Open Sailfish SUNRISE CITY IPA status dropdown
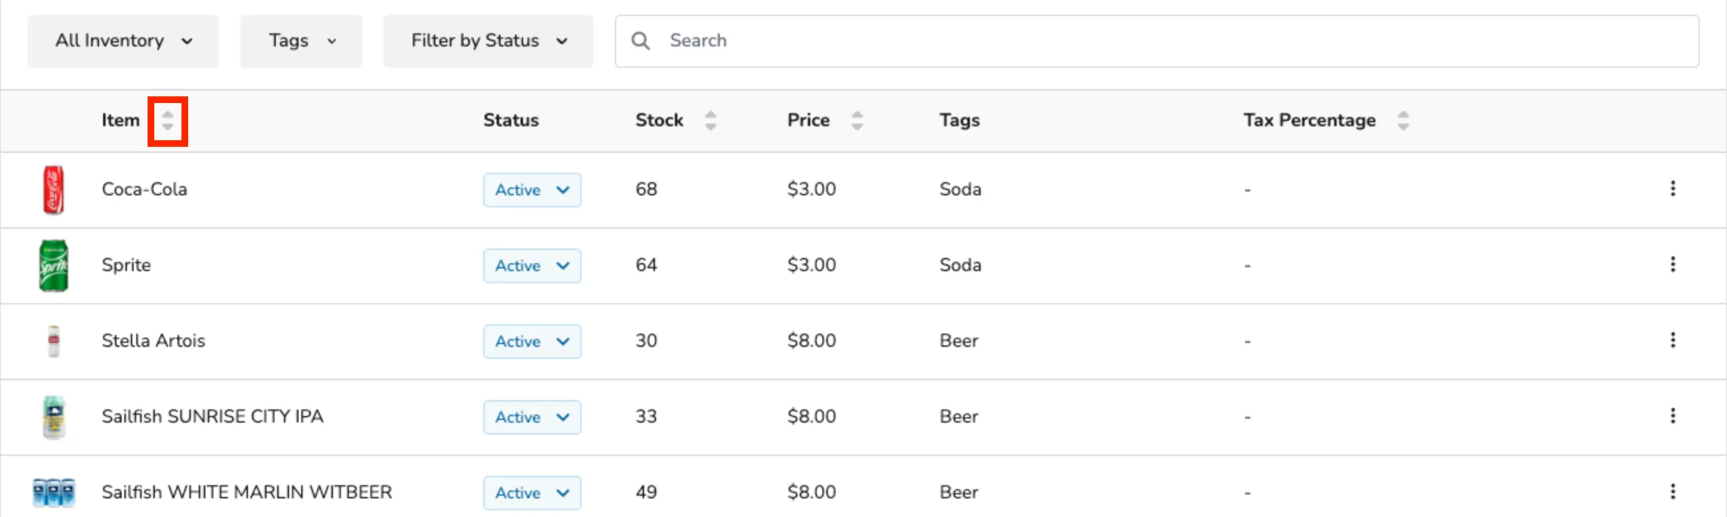Viewport: 1727px width, 517px height. pos(532,418)
